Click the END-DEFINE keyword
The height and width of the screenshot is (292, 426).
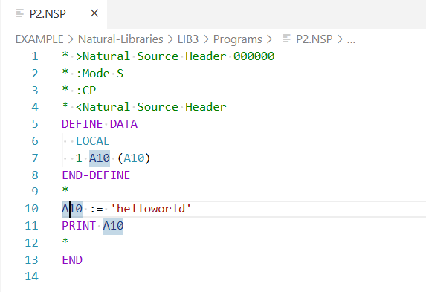(96, 175)
